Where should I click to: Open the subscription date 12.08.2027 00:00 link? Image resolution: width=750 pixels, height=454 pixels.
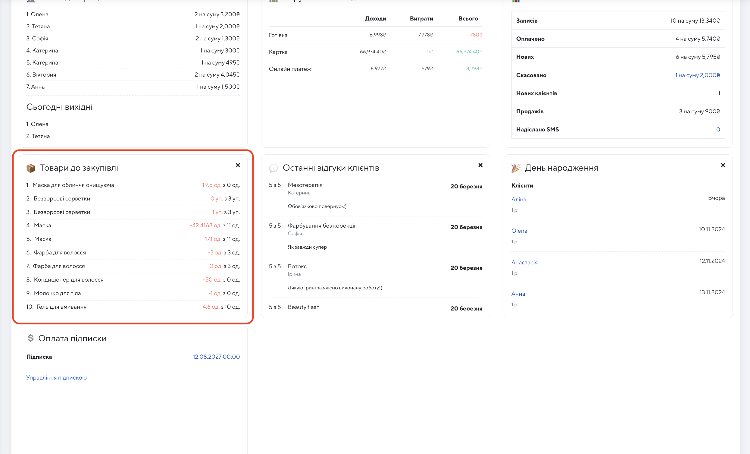click(216, 357)
